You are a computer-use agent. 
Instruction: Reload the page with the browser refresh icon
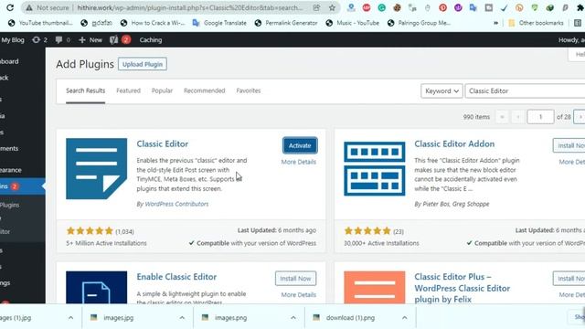10,7
